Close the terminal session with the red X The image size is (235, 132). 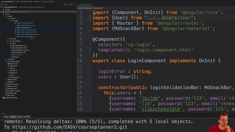click(1, 120)
